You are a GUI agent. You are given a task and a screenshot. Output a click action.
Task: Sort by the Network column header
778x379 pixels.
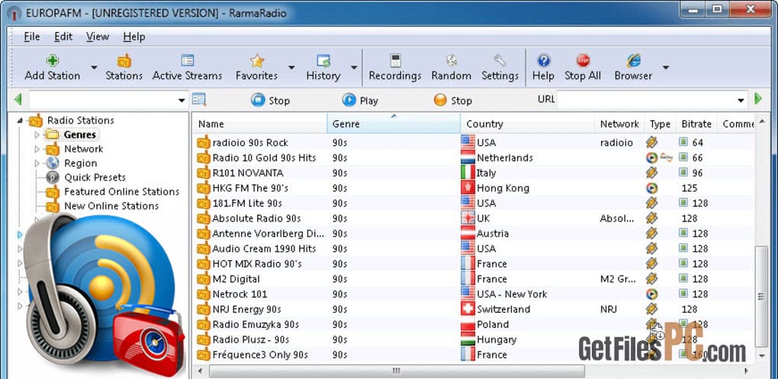pyautogui.click(x=619, y=124)
